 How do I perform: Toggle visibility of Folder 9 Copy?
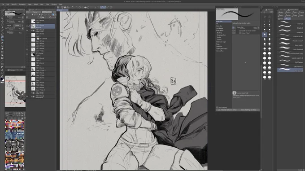27,31
